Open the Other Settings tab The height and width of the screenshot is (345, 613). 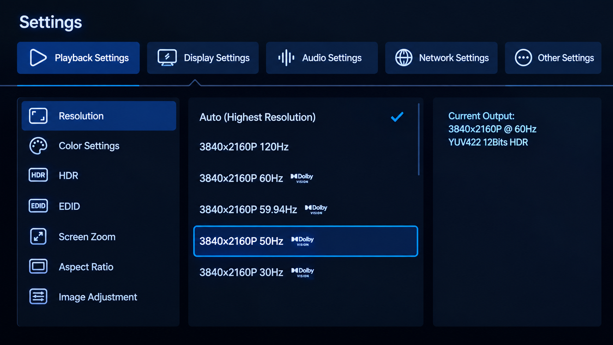pos(553,58)
